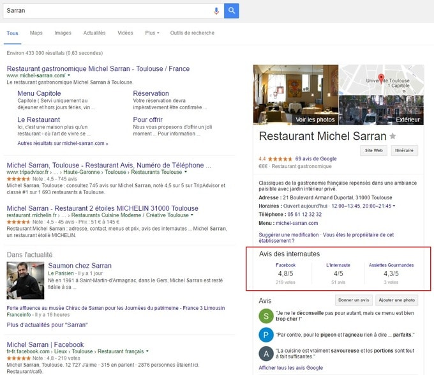Click the green S reviewer avatar
Screen dimensions: 434x375
point(266,316)
